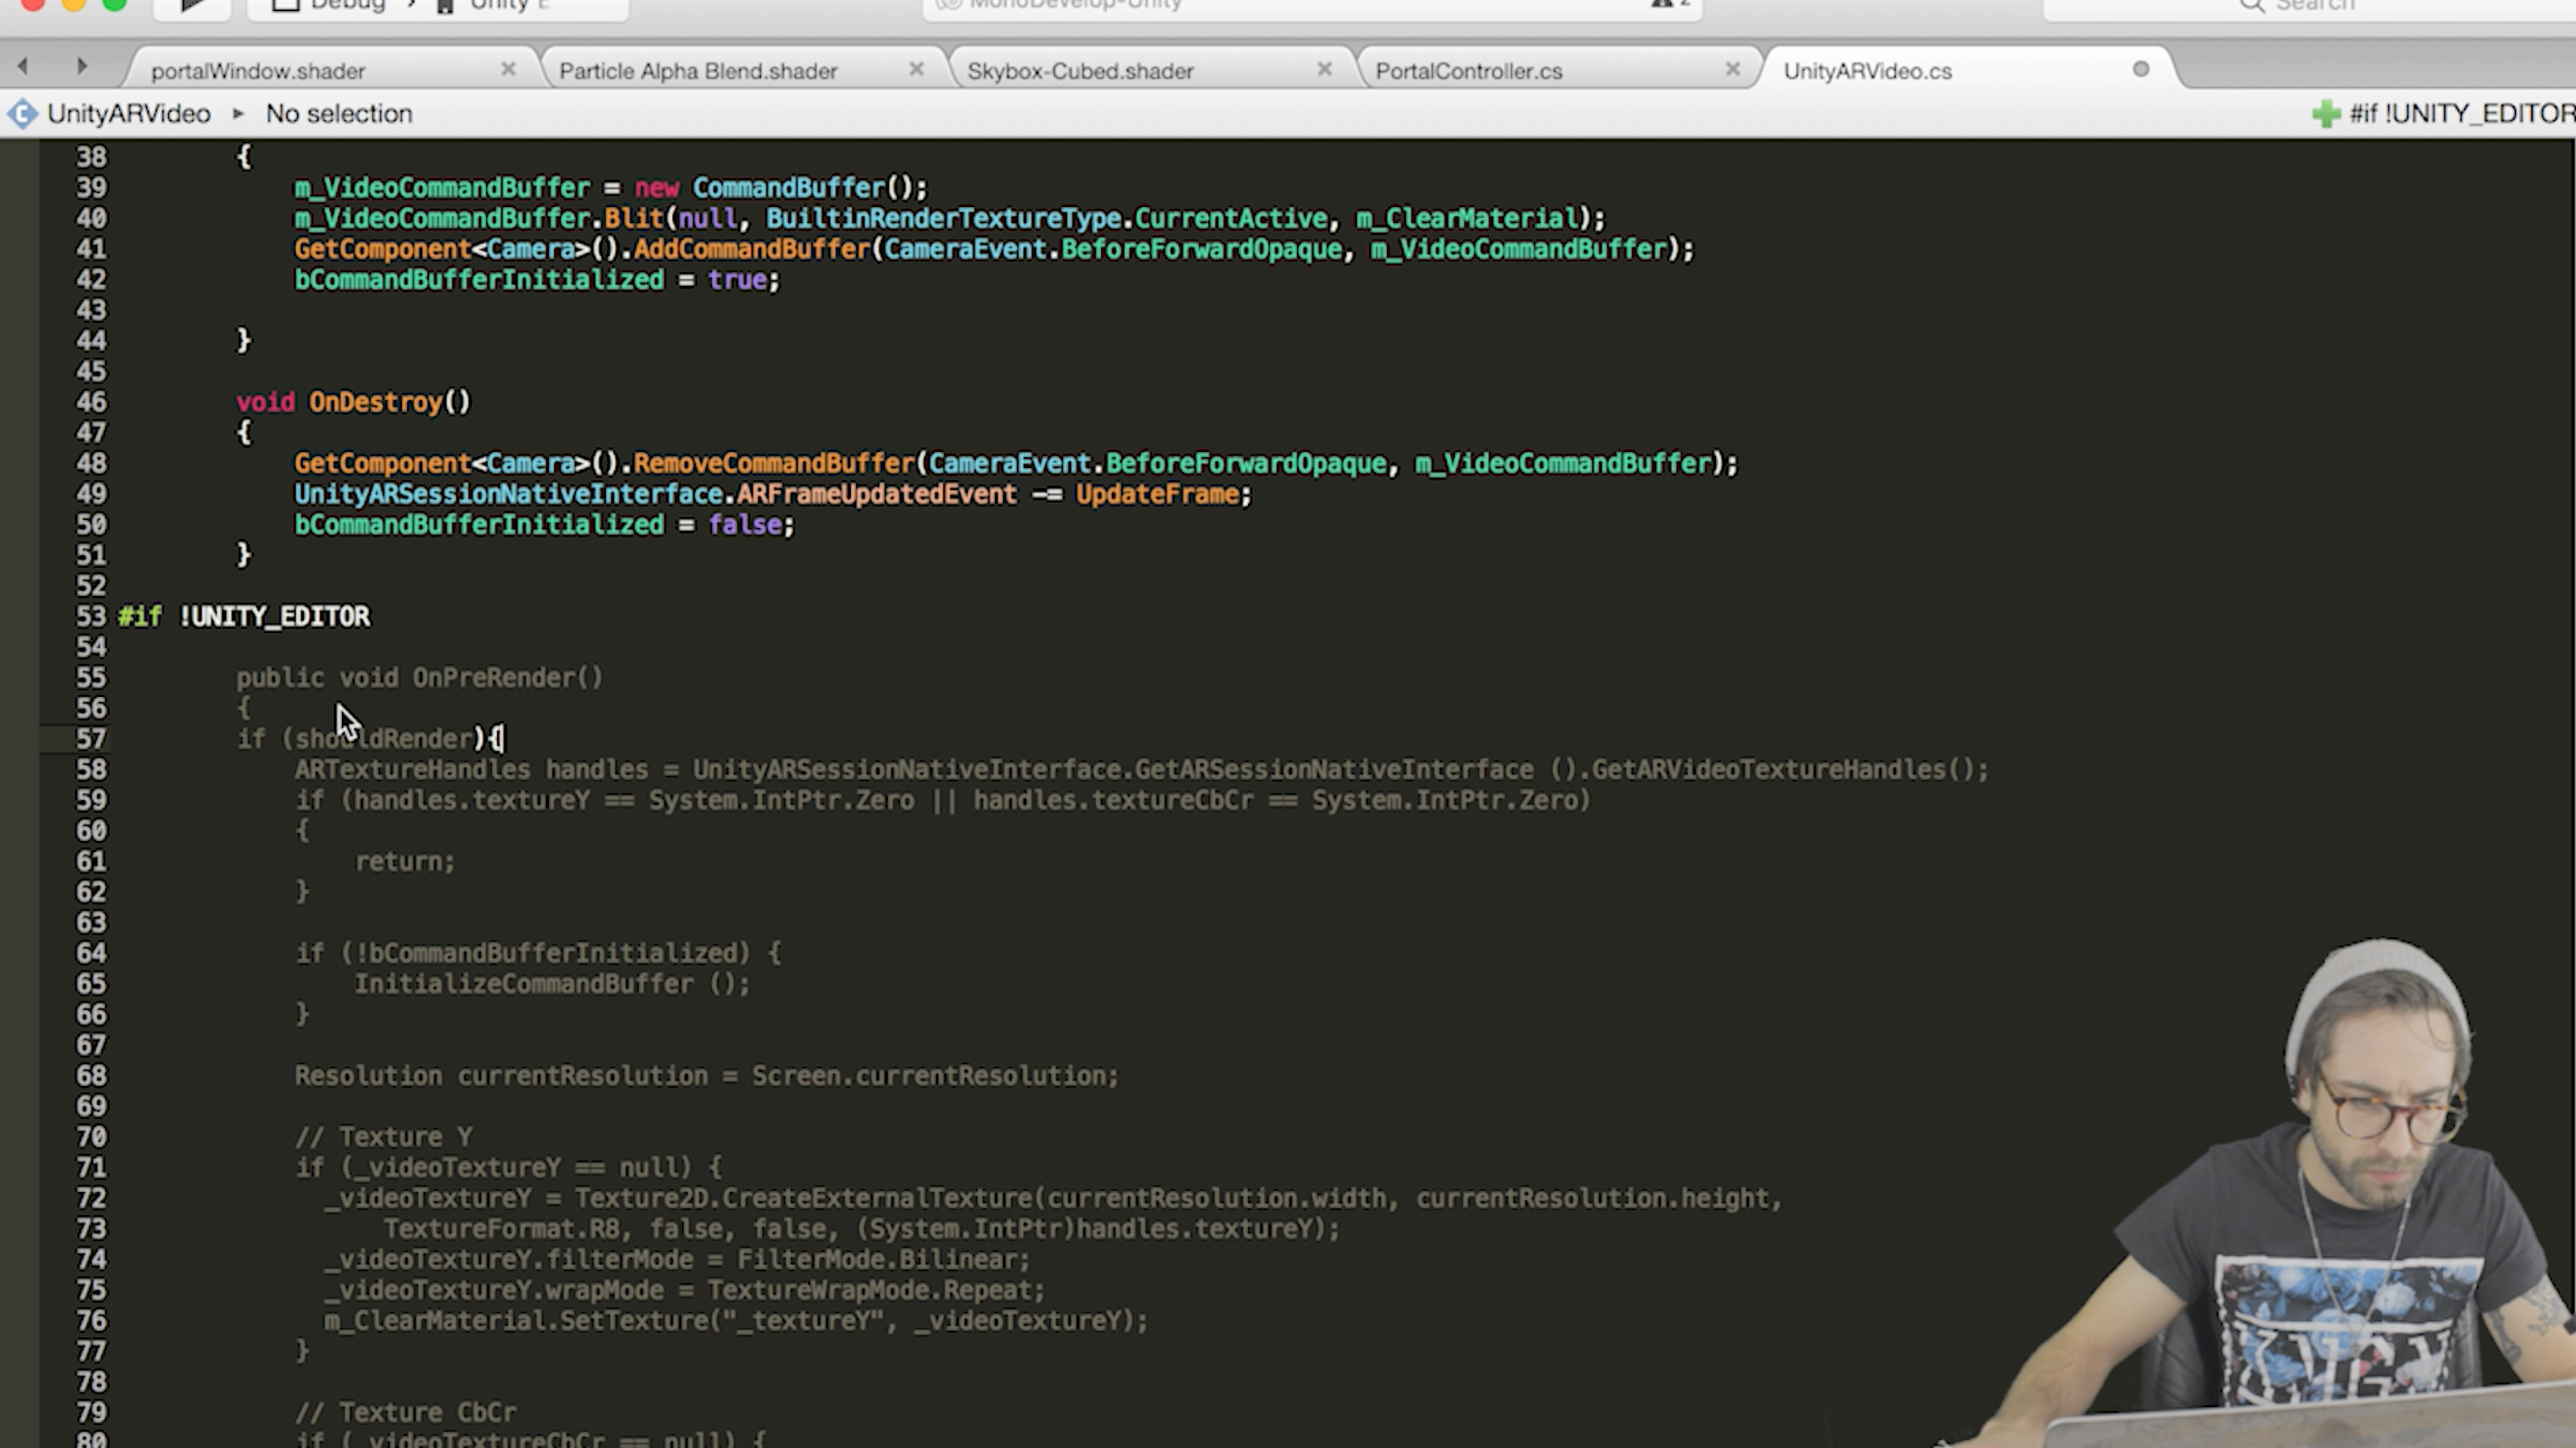This screenshot has height=1448, width=2576.
Task: Click 'return;' on line 61
Action: [405, 862]
